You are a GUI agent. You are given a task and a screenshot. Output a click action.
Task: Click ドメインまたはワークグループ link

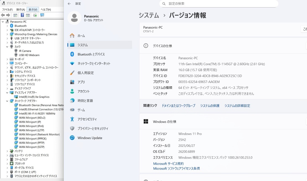pos(178,105)
